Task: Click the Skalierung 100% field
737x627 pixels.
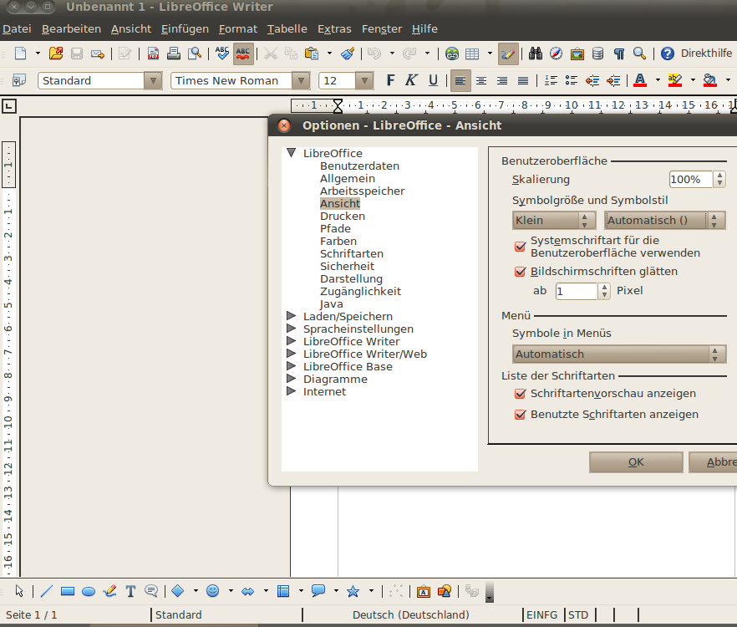Action: pyautogui.click(x=691, y=179)
